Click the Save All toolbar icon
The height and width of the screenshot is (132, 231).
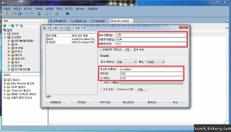20,13
